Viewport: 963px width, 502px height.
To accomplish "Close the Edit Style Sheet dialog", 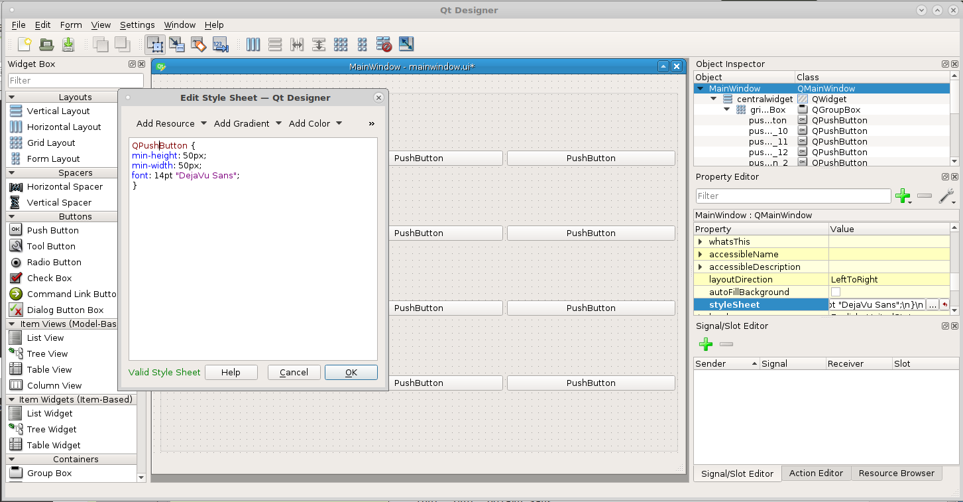I will pyautogui.click(x=378, y=97).
